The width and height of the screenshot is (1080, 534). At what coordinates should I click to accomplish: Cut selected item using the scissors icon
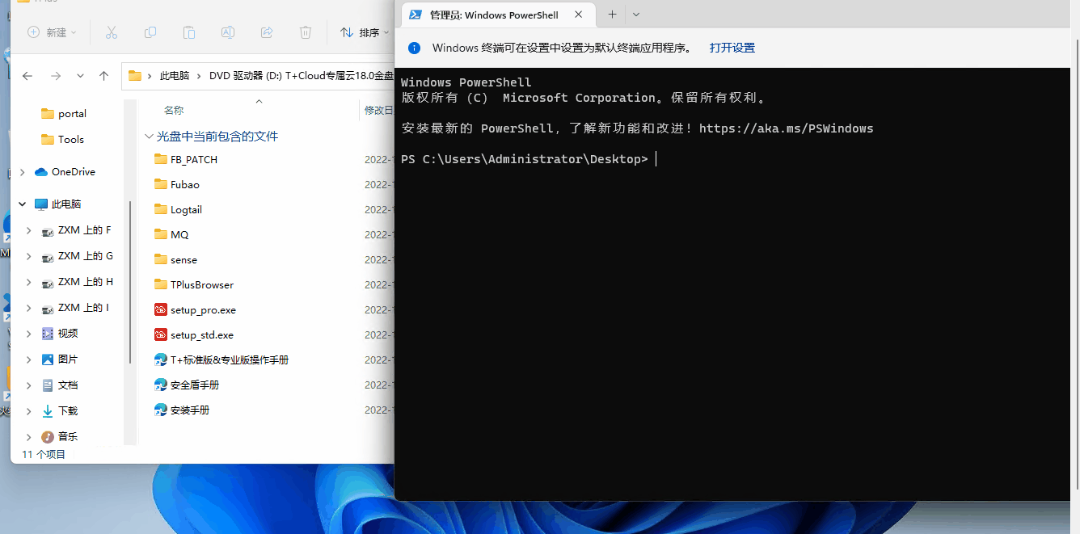pos(112,32)
